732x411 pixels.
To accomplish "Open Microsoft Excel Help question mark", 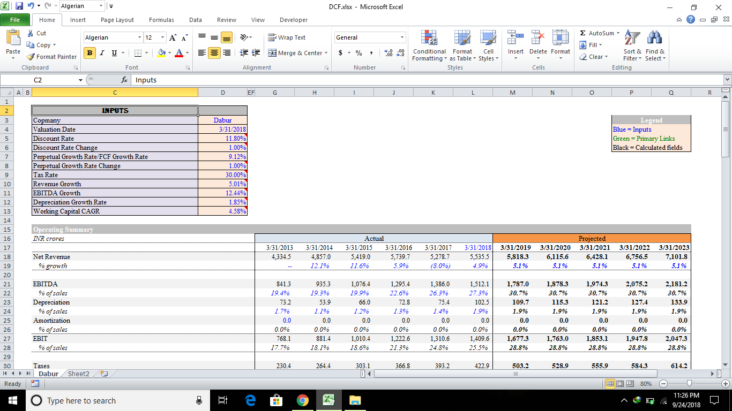I will tap(690, 20).
